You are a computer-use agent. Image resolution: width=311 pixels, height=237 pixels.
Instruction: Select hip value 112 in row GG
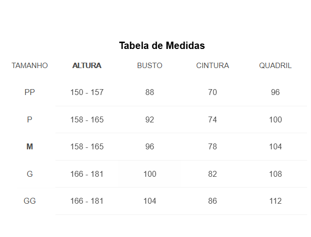275,201
